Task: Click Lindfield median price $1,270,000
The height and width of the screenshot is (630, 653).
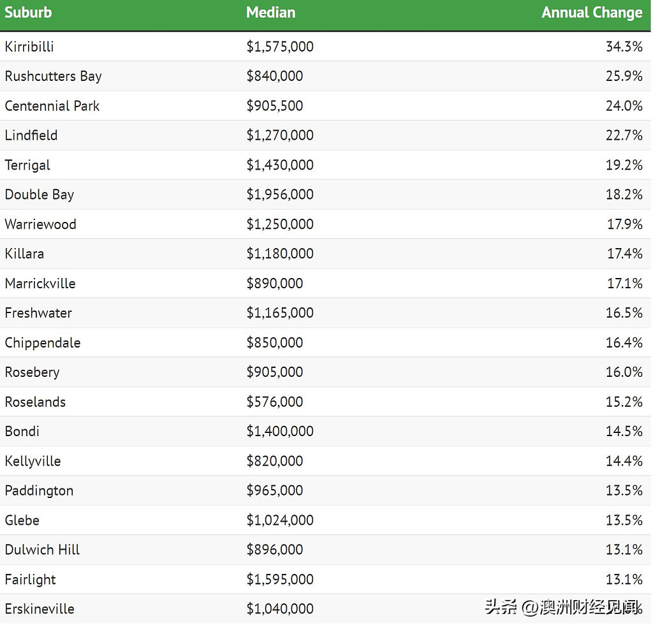Action: click(x=280, y=135)
